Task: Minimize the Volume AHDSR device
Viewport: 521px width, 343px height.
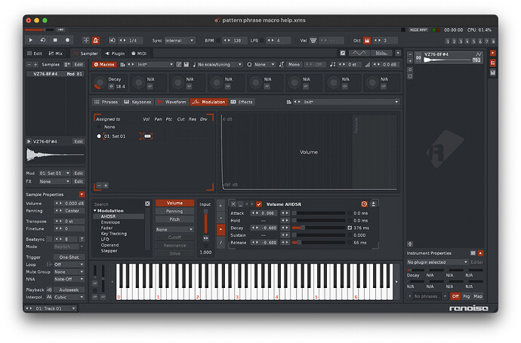Action: tap(241, 204)
